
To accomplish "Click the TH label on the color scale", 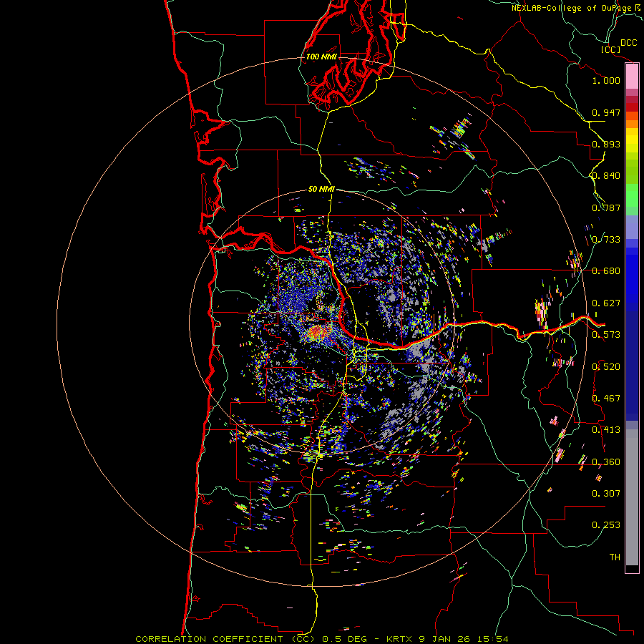I will (615, 557).
